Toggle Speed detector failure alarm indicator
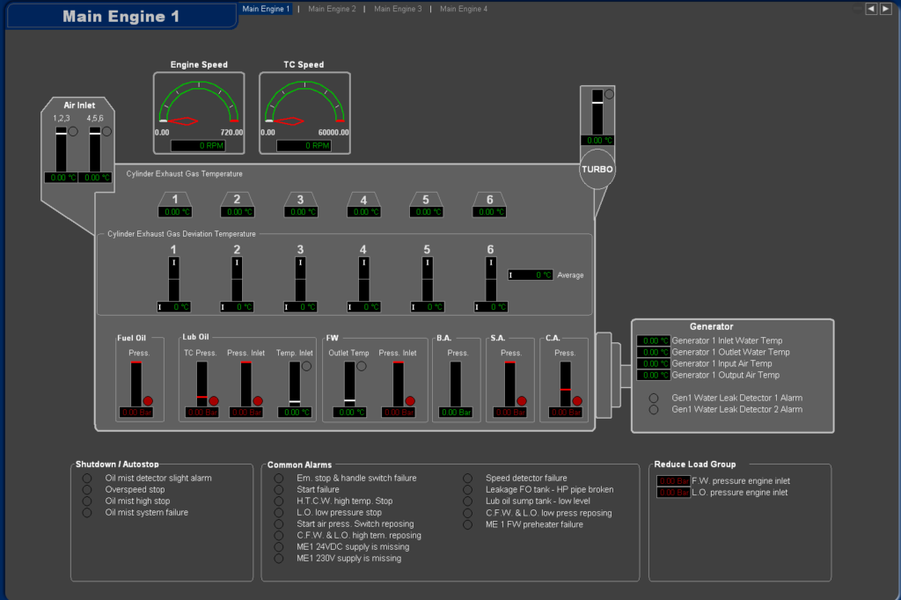The height and width of the screenshot is (600, 901). [468, 479]
